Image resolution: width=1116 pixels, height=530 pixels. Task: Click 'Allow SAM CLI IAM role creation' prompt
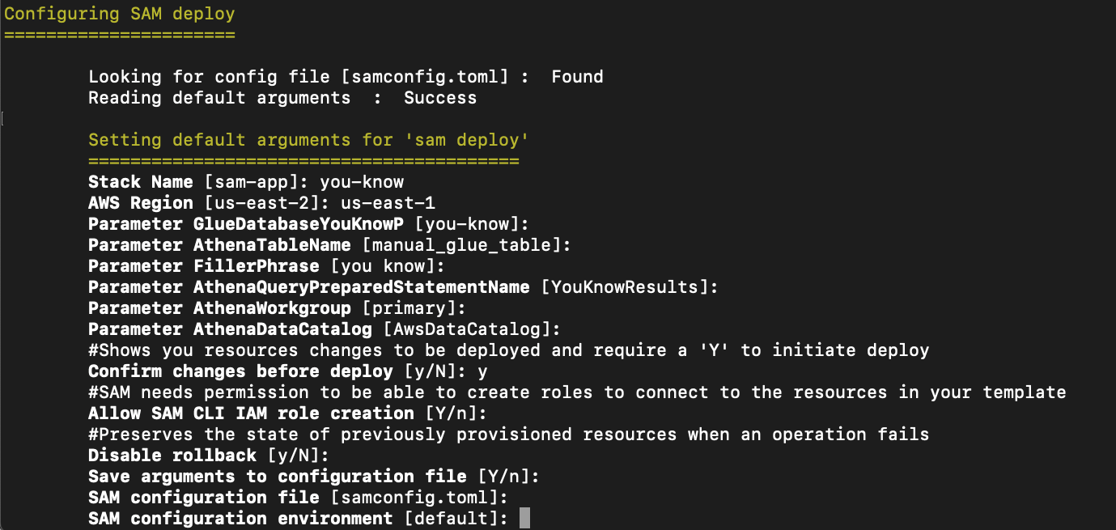[x=251, y=413]
